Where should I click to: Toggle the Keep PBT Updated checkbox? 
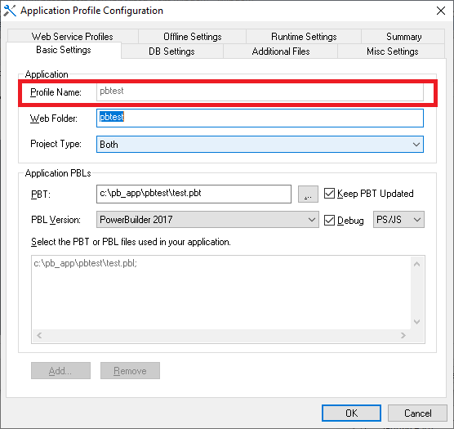point(329,193)
